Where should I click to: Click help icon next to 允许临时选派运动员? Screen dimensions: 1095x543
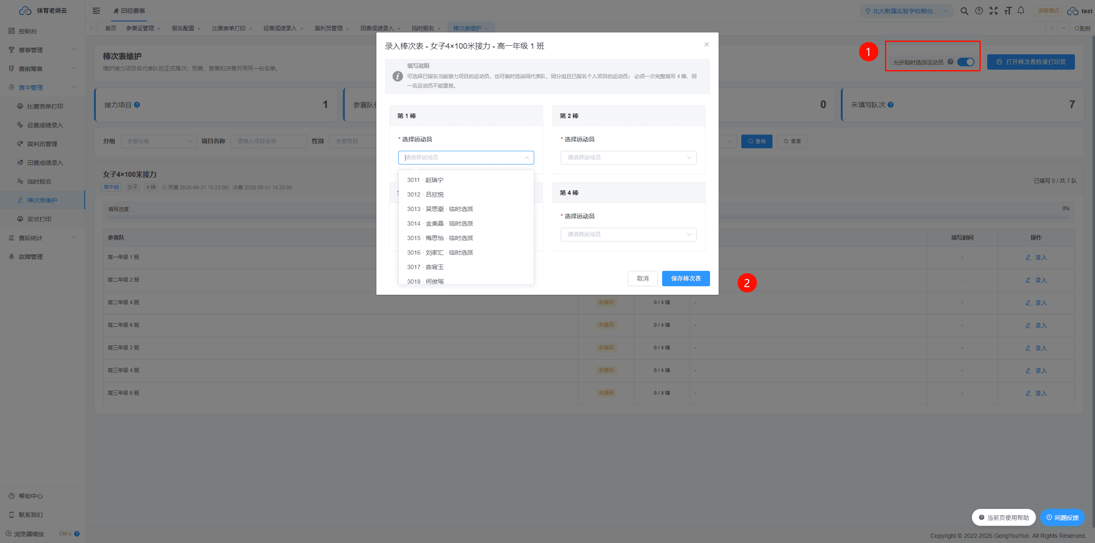(950, 62)
